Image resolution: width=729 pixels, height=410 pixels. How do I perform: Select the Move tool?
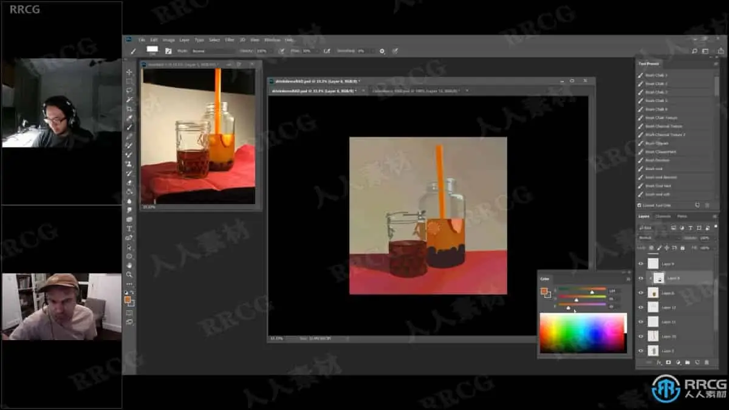129,72
